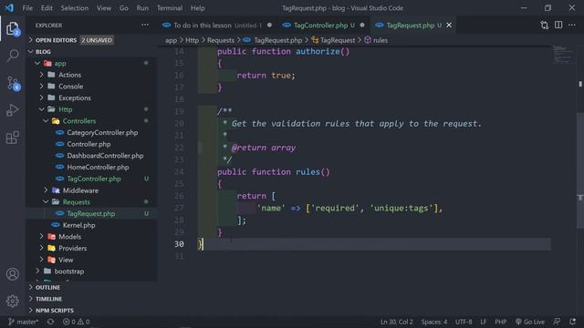Open the Accounts menu icon
Screen dimensions: 584x328
click(13, 274)
